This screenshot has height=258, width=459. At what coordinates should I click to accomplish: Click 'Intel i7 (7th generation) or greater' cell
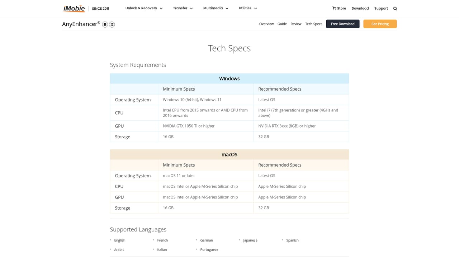pyautogui.click(x=301, y=113)
